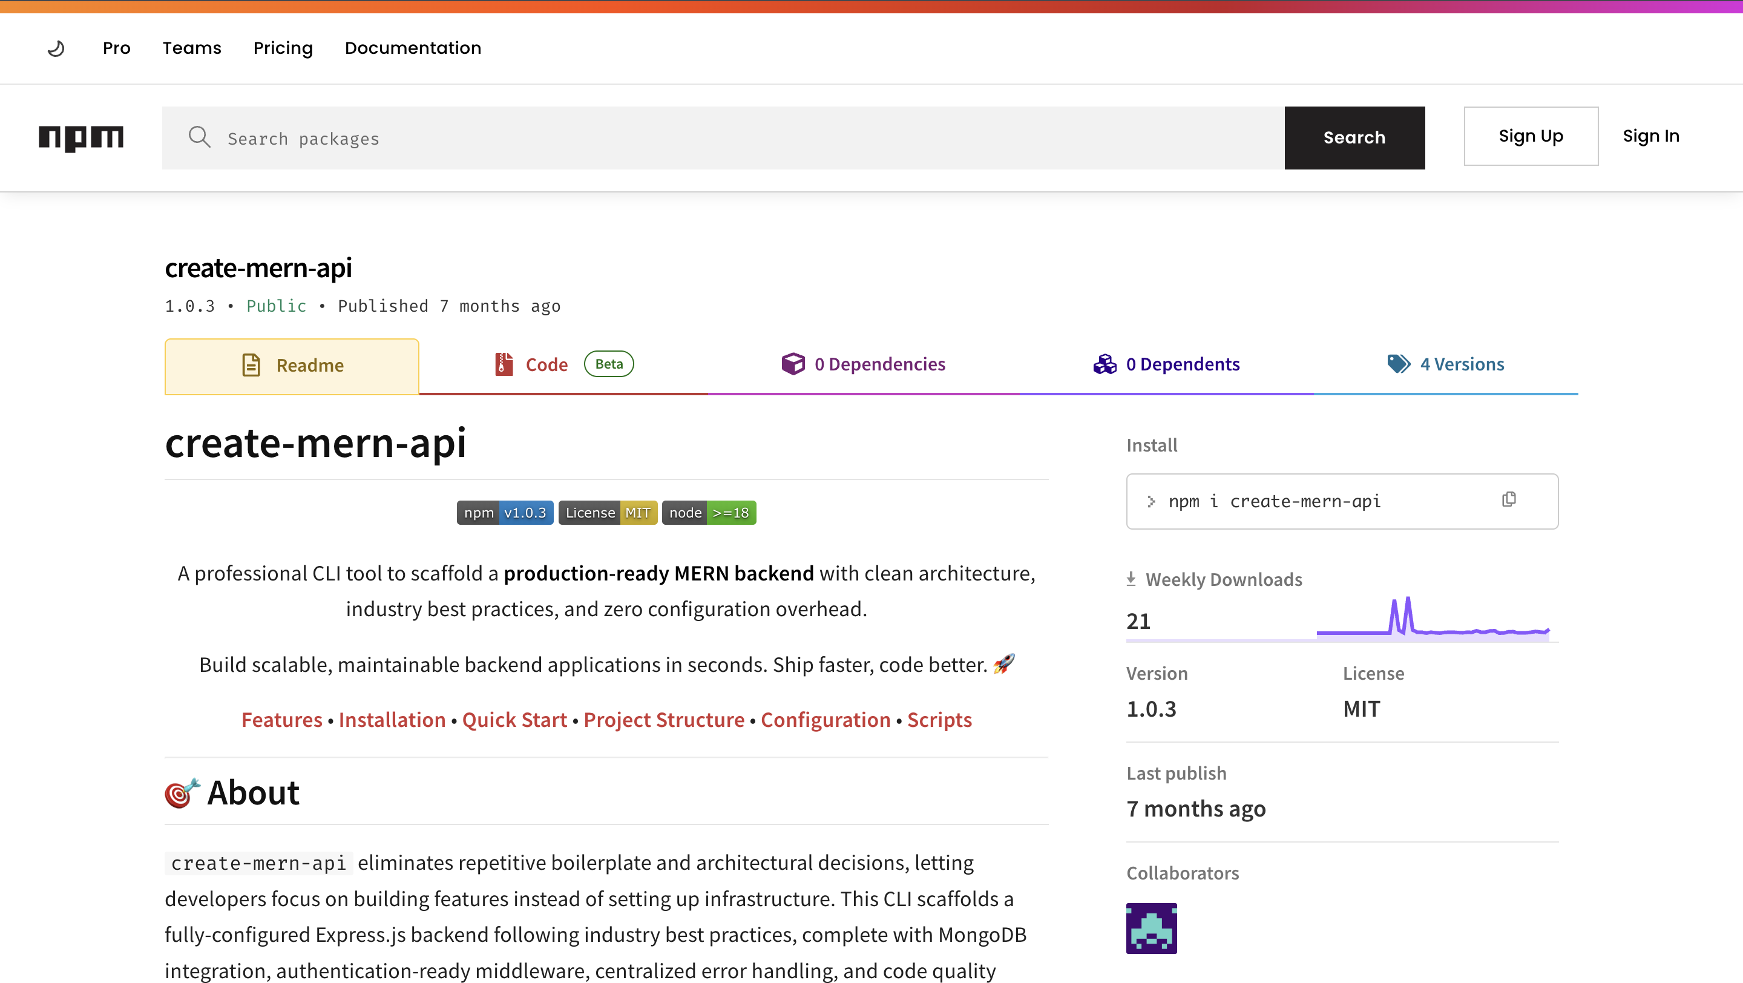This screenshot has width=1743, height=983.
Task: Click the weekly downloads count 21
Action: pyautogui.click(x=1138, y=622)
